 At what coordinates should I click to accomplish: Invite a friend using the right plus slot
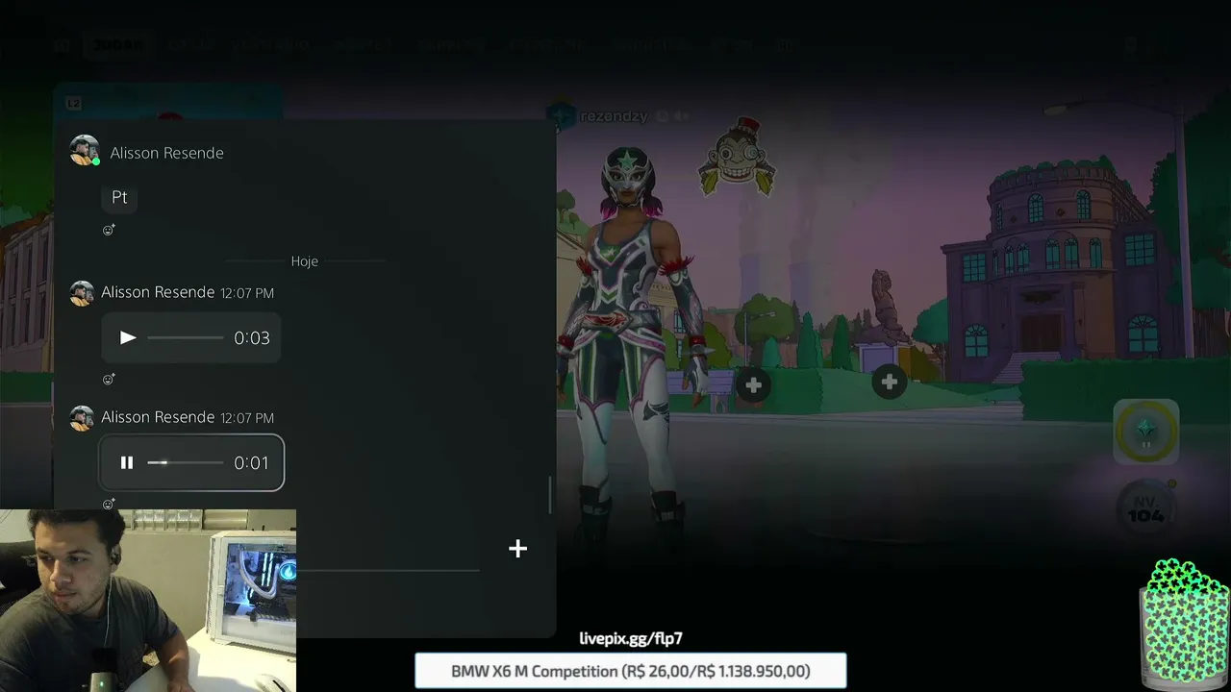click(889, 383)
